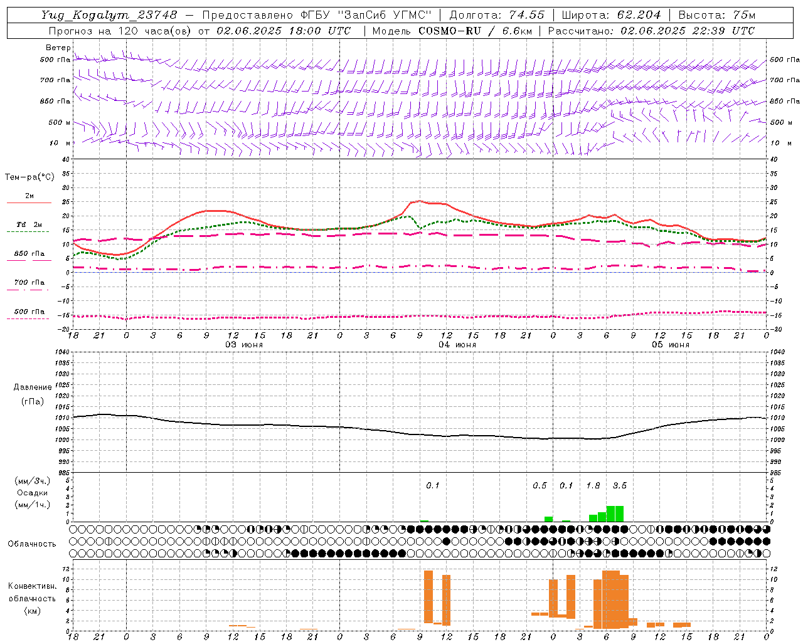
Task: Click the Долгота: 74.55 value
Action: coord(497,15)
